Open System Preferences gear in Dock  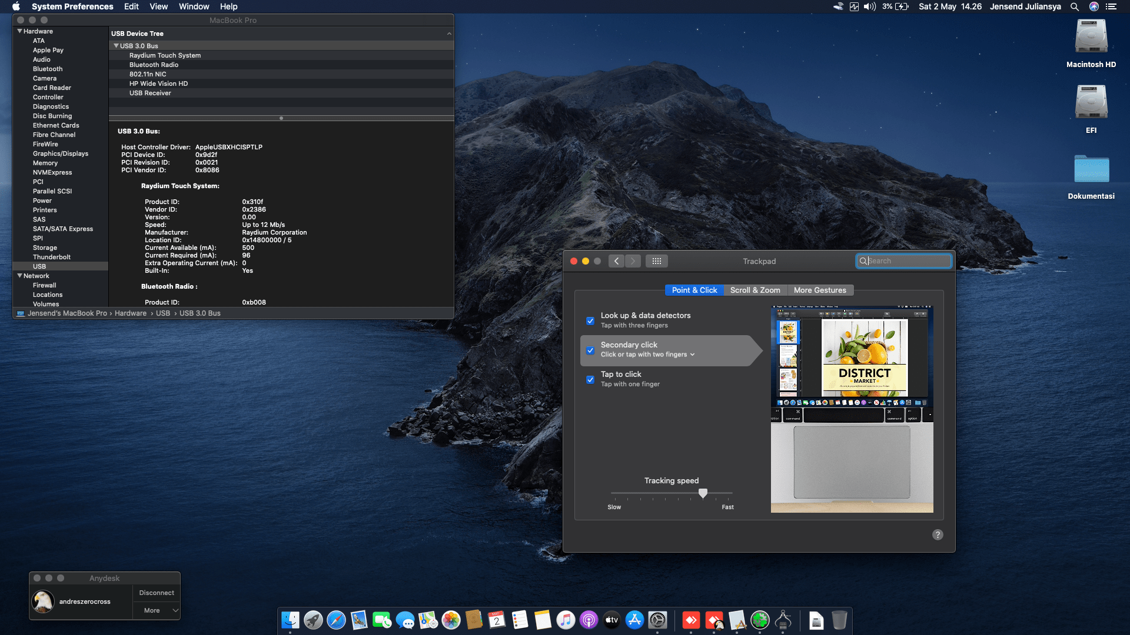point(657,620)
